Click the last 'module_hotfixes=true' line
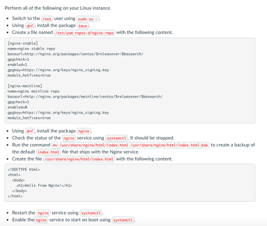The width and height of the screenshot is (267, 226). [x=29, y=118]
